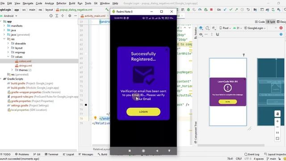The height and width of the screenshot is (161, 286).
Task: Open Project panel settings gear
Action: pos(70,16)
